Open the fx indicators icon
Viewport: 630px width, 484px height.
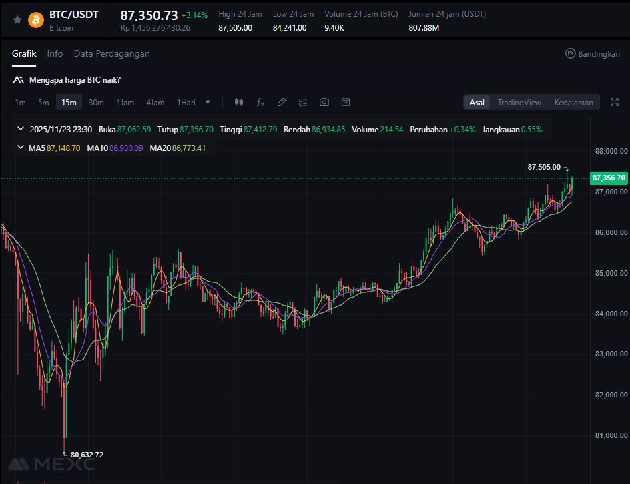point(260,102)
